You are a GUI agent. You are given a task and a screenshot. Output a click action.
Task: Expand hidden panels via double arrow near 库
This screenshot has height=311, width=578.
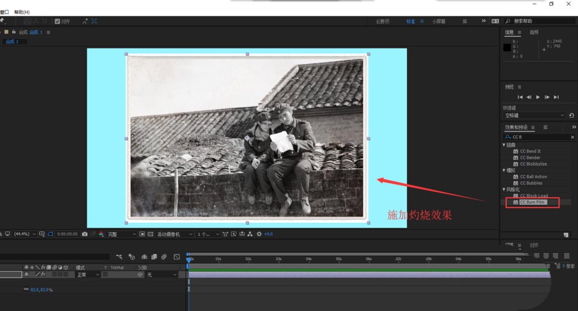tap(574, 127)
